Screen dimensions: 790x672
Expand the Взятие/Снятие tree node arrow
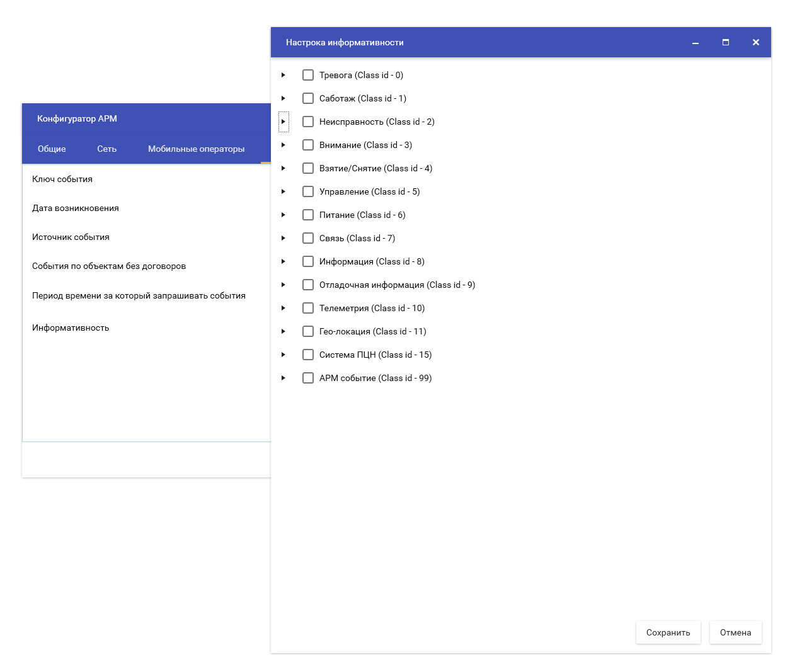pyautogui.click(x=283, y=168)
